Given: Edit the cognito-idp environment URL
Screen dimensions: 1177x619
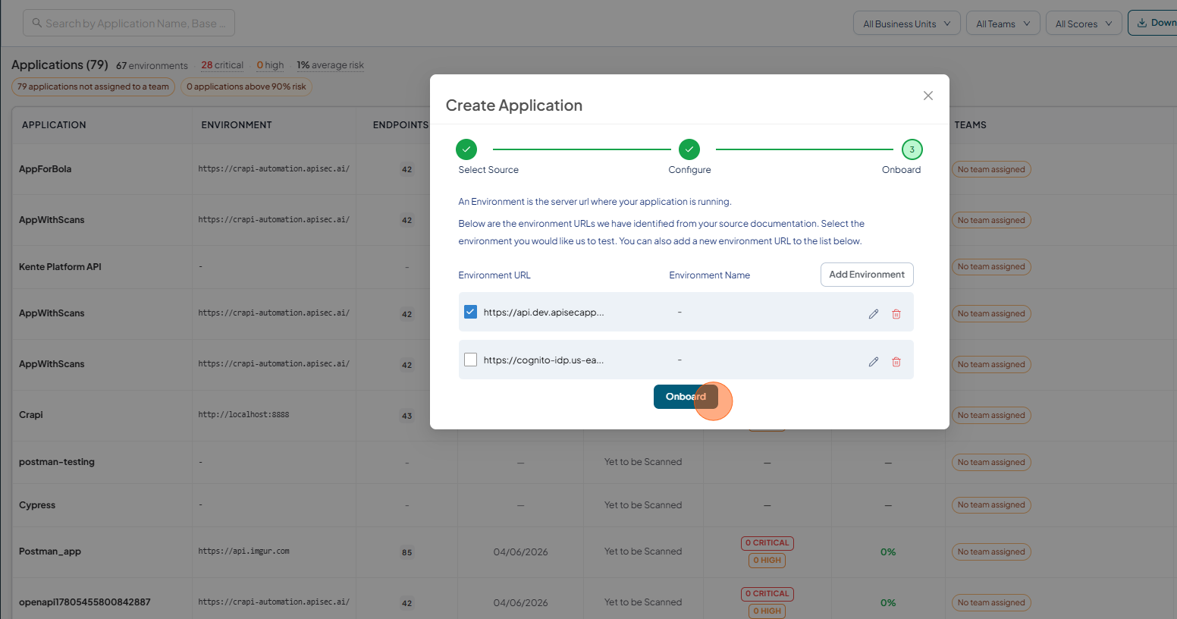Looking at the screenshot, I should tap(874, 362).
